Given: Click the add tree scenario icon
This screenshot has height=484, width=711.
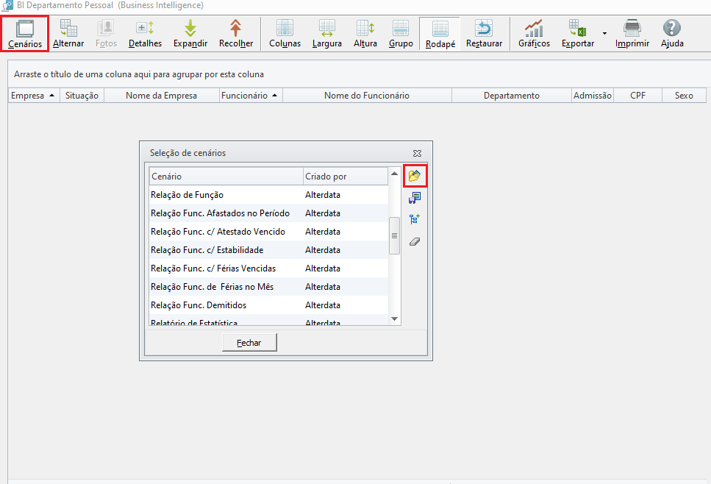Looking at the screenshot, I should [415, 219].
